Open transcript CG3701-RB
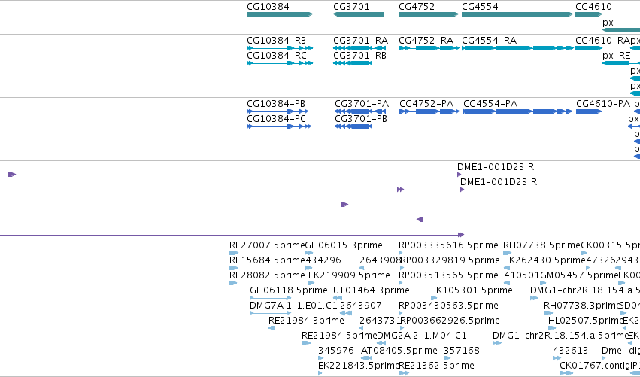 (x=359, y=56)
